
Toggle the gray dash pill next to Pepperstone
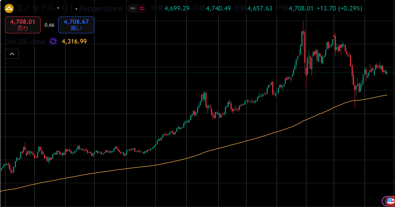point(132,9)
